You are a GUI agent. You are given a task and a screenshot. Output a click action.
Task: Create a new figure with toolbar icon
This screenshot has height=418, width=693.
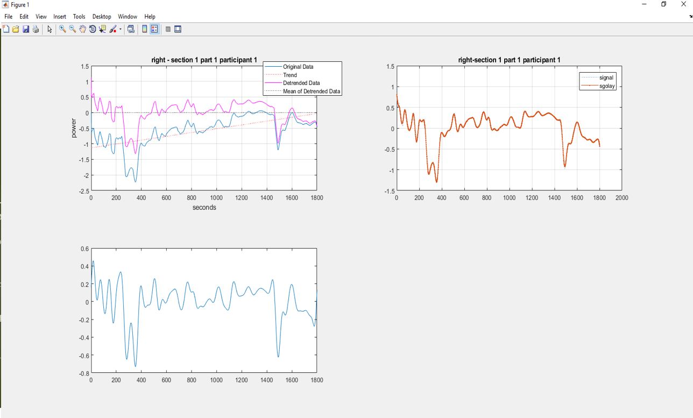(x=6, y=29)
